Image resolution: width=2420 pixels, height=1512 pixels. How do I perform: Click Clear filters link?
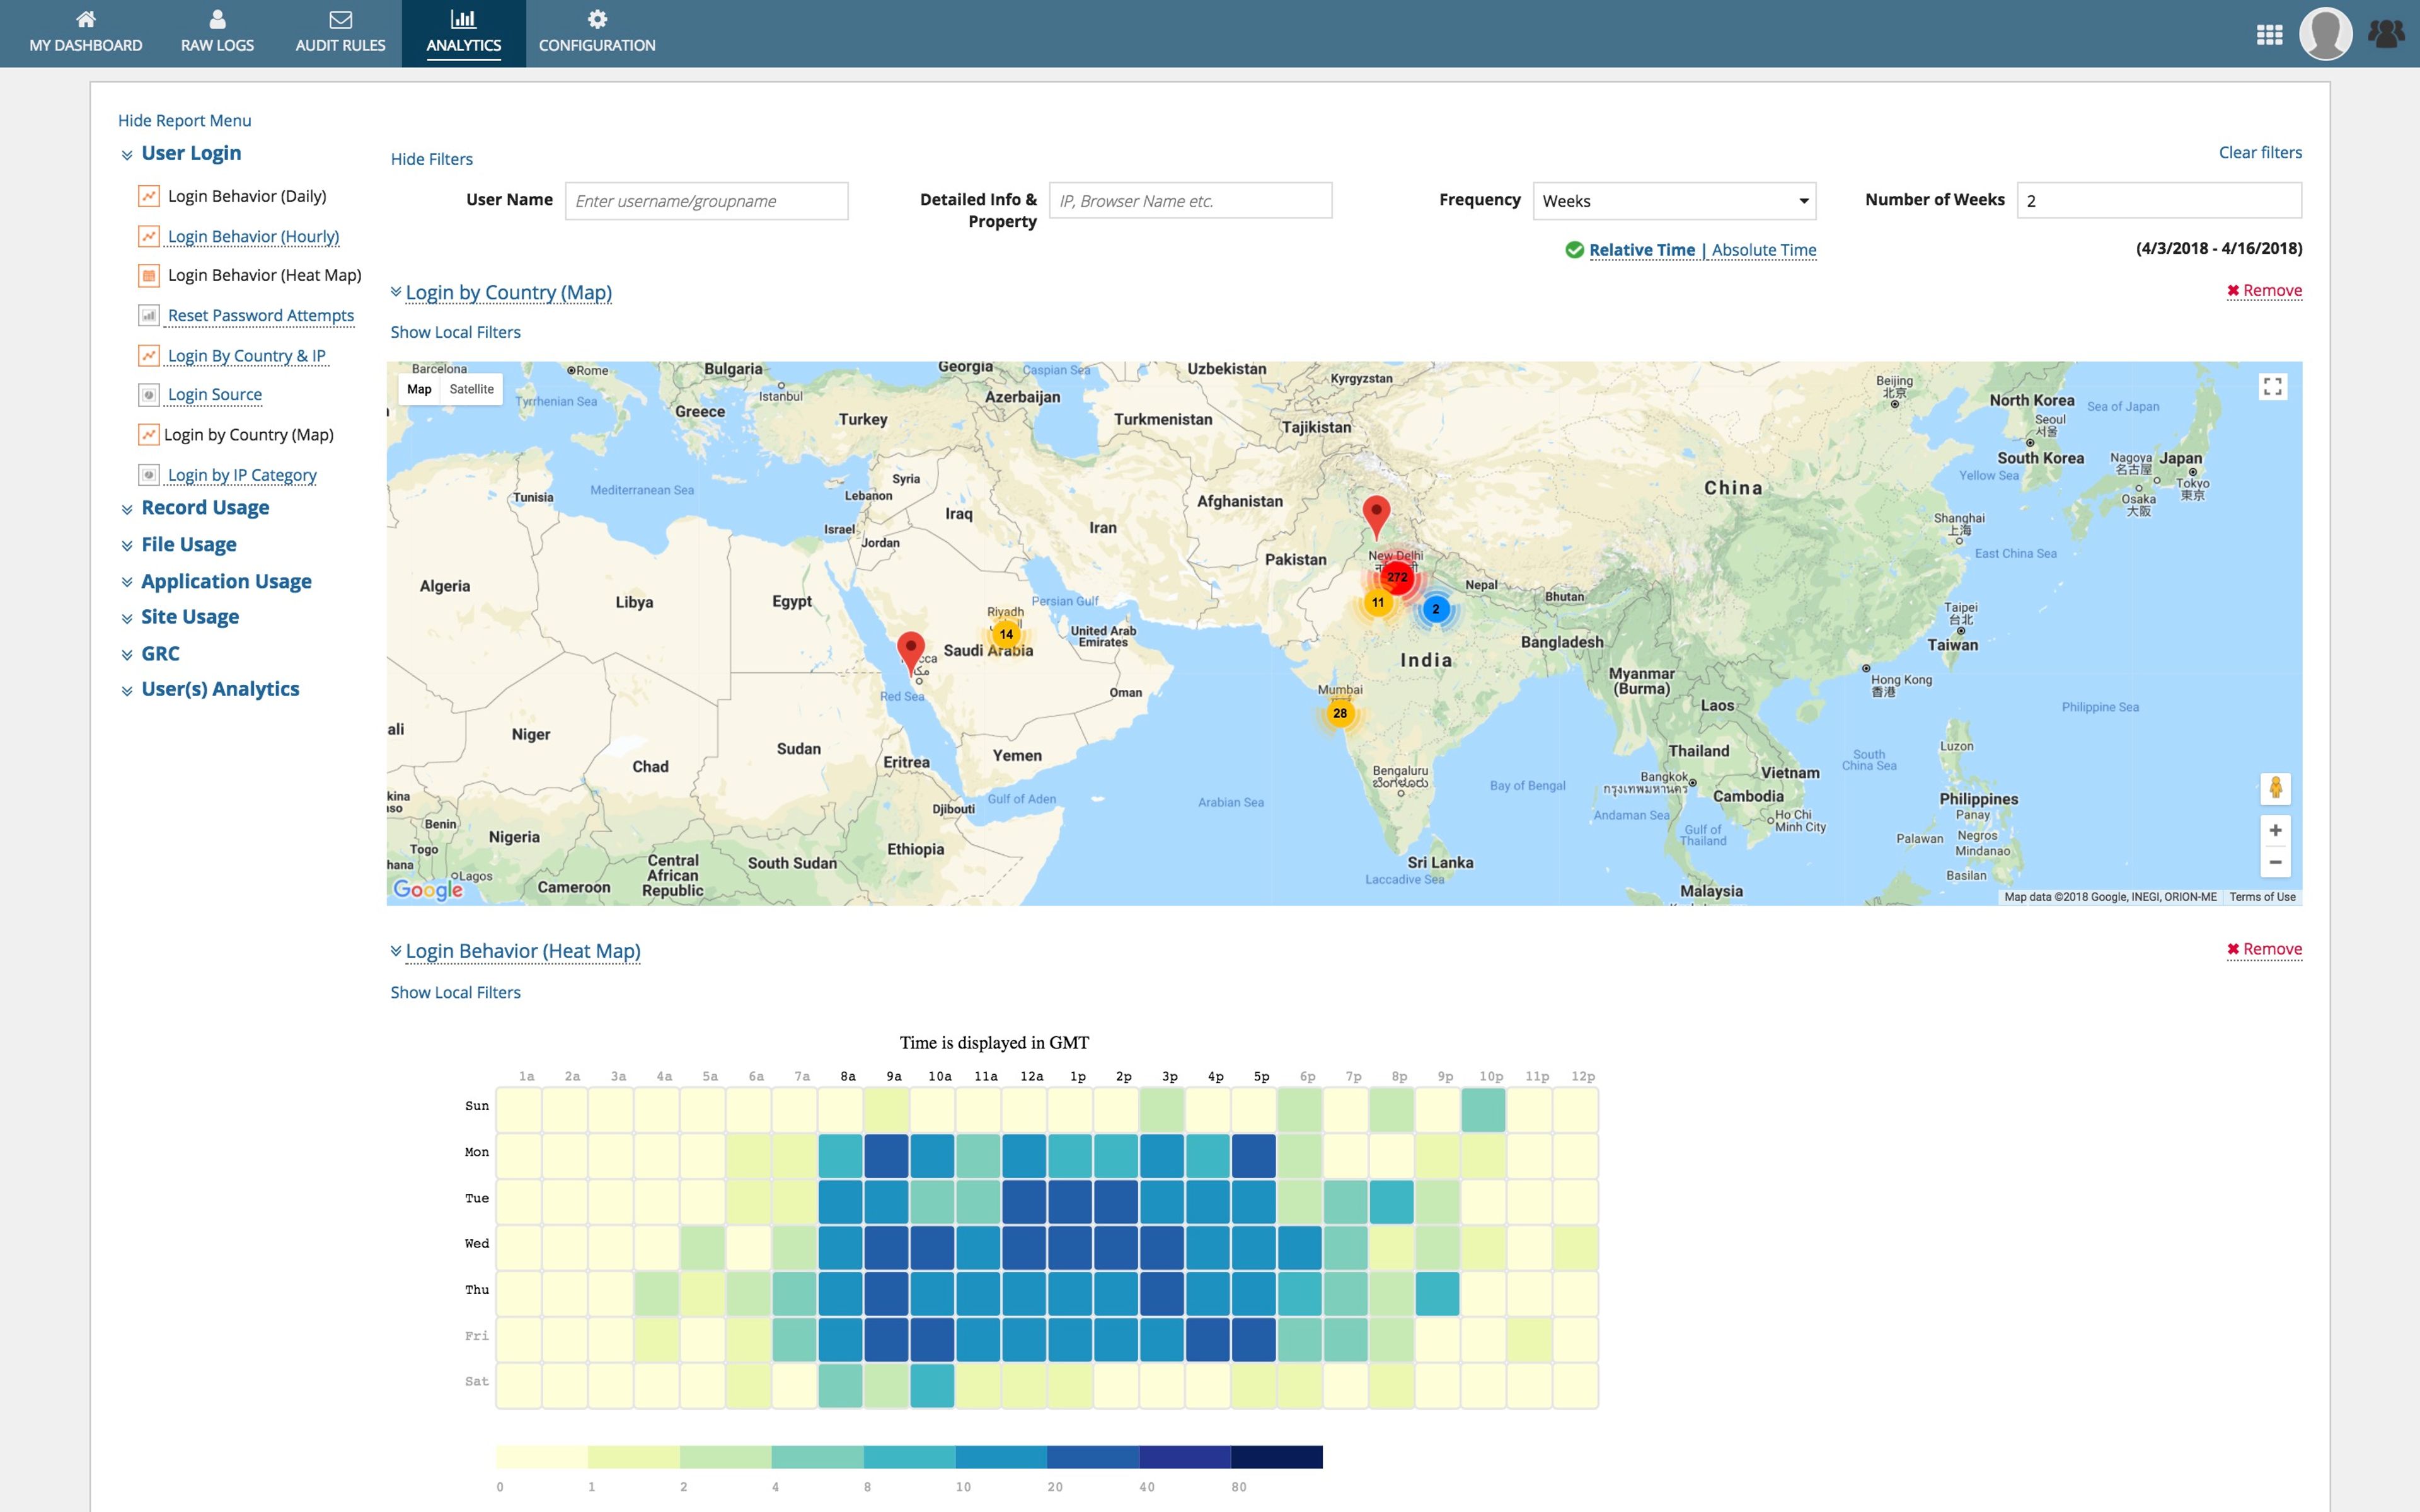point(2260,152)
